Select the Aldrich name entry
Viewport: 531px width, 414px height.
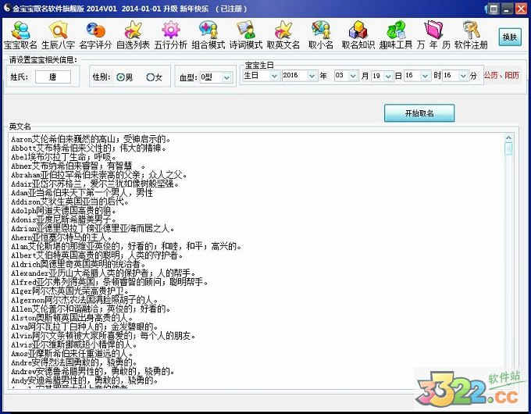[x=78, y=264]
